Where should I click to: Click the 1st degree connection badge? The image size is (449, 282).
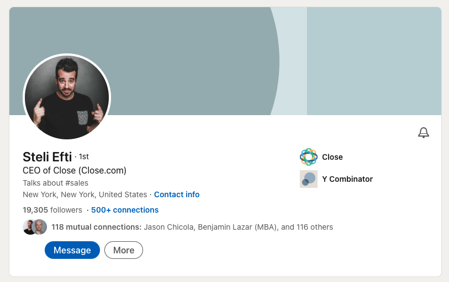pos(84,157)
